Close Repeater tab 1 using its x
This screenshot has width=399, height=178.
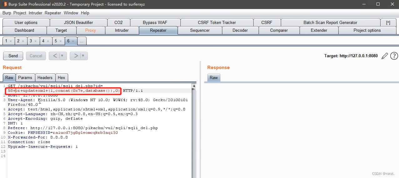point(11,41)
